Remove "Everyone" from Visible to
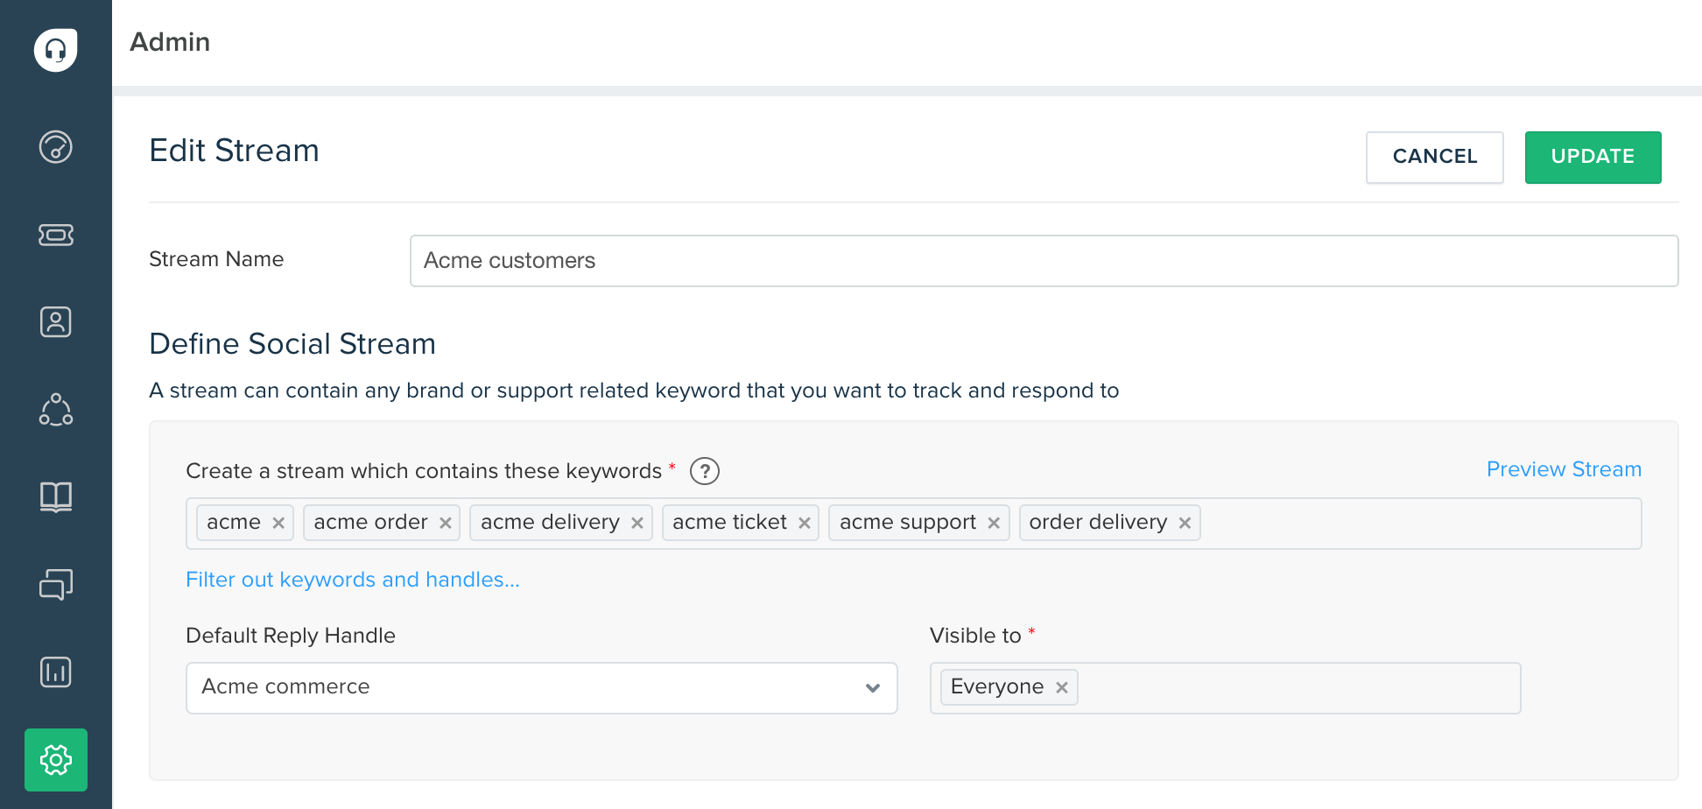The width and height of the screenshot is (1702, 809). coord(1062,688)
